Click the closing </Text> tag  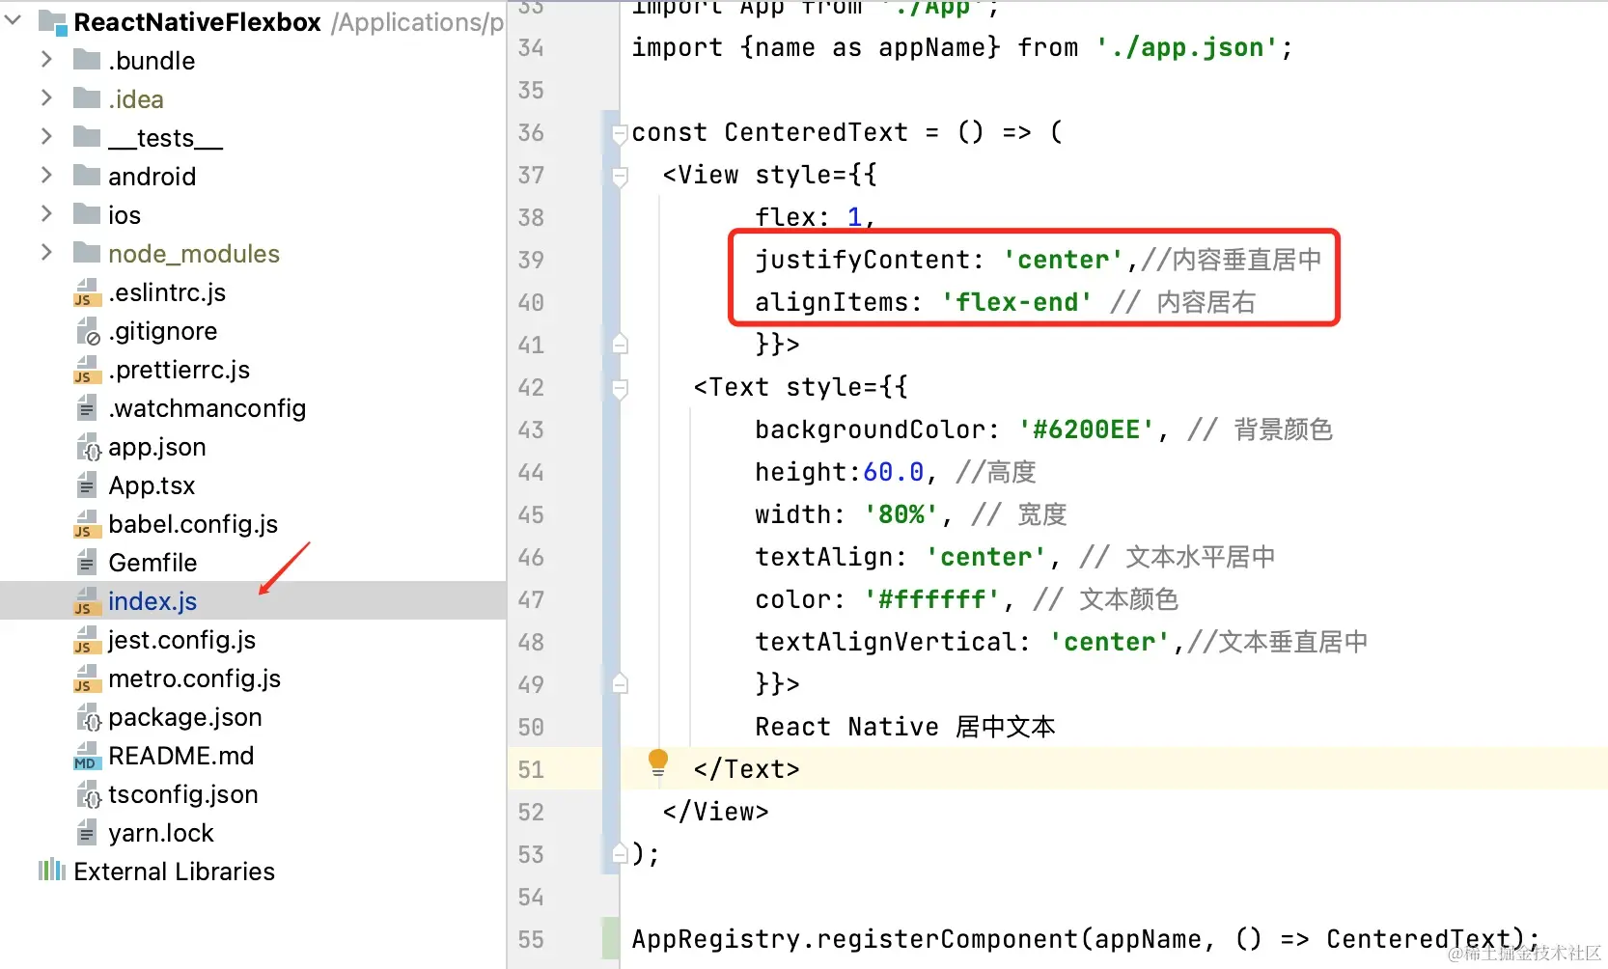(x=746, y=769)
